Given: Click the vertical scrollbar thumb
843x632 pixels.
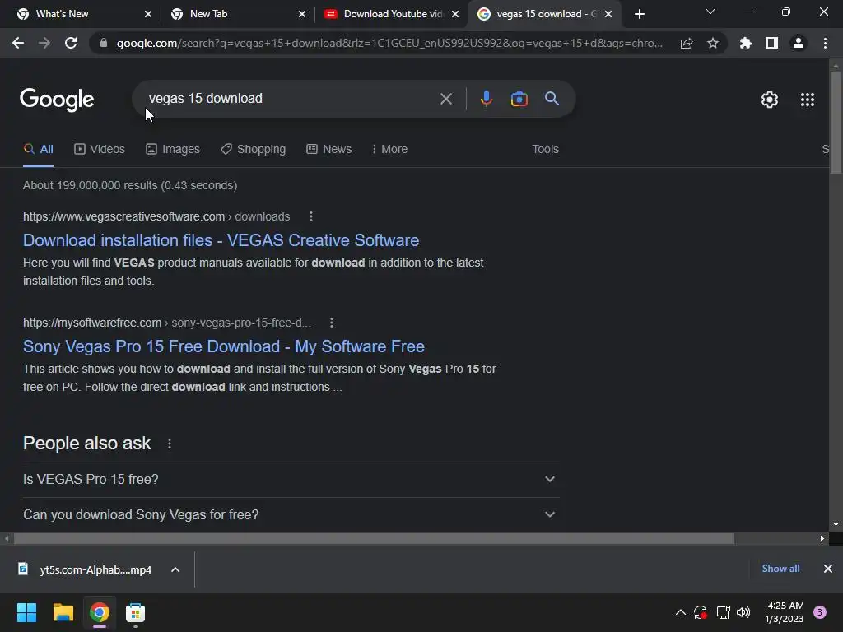Looking at the screenshot, I should point(836,123).
